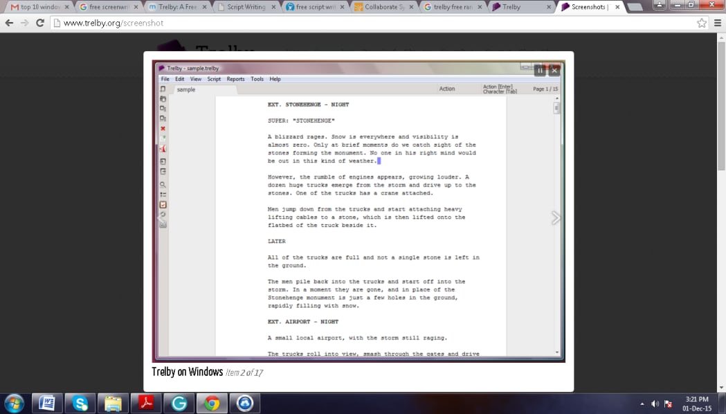
Task: Click the New script icon in Trelby toolbar
Action: (x=163, y=89)
